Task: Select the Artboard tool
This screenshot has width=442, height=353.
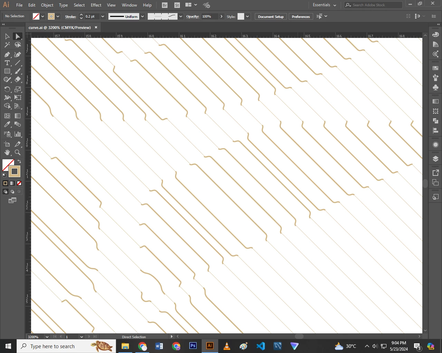Action: (7, 144)
